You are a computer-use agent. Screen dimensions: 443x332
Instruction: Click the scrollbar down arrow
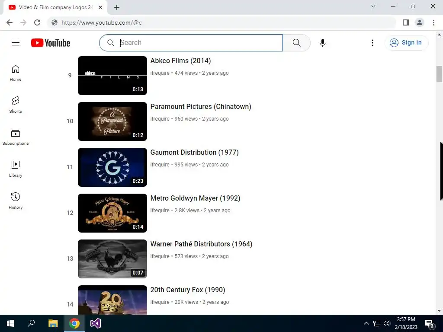(439, 311)
